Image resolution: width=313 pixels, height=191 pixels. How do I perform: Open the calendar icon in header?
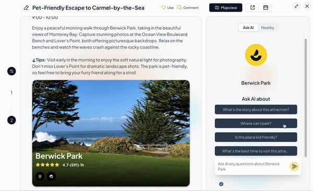coord(266,8)
